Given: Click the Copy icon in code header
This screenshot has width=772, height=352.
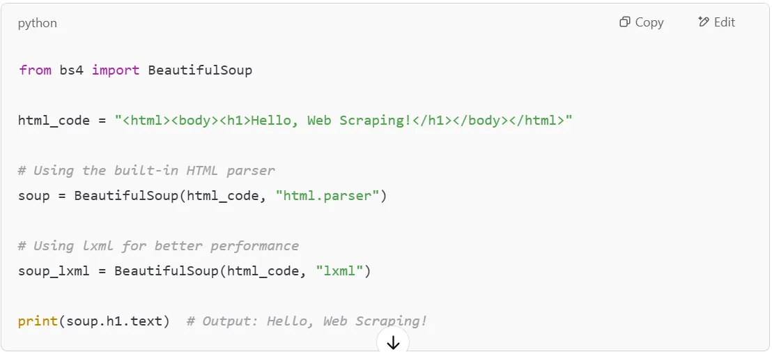Looking at the screenshot, I should [624, 22].
